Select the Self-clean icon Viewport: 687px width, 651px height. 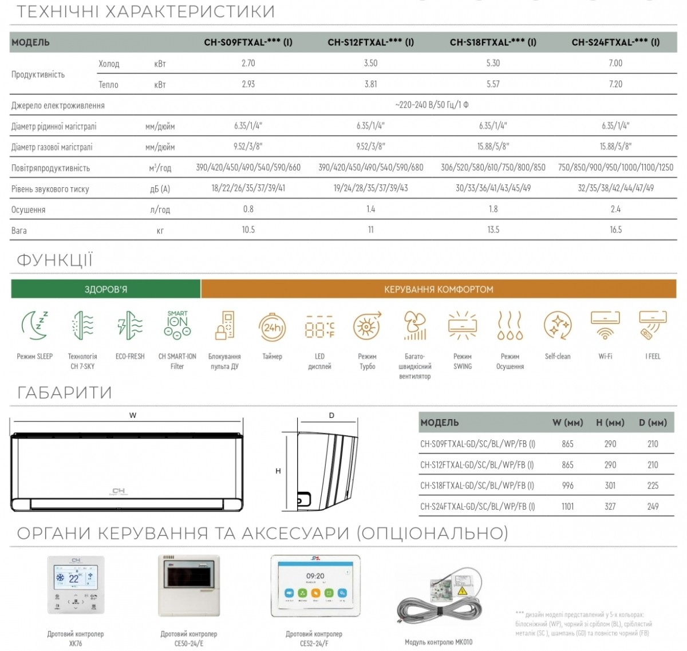click(558, 326)
